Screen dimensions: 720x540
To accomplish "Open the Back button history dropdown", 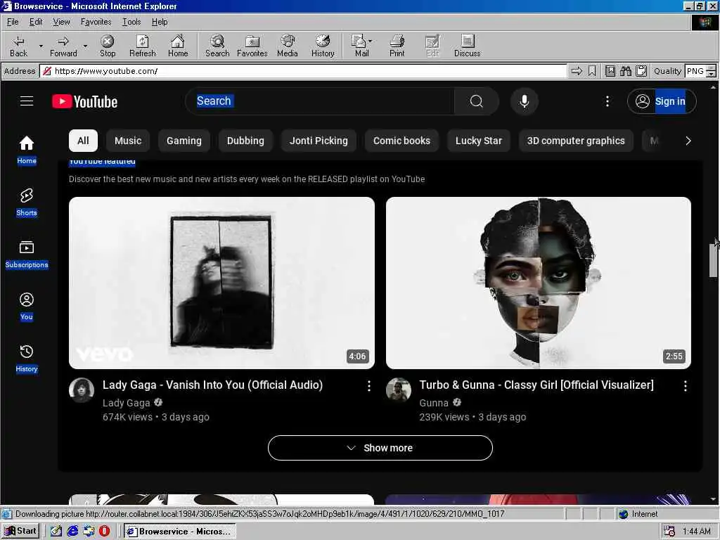I will (x=41, y=46).
